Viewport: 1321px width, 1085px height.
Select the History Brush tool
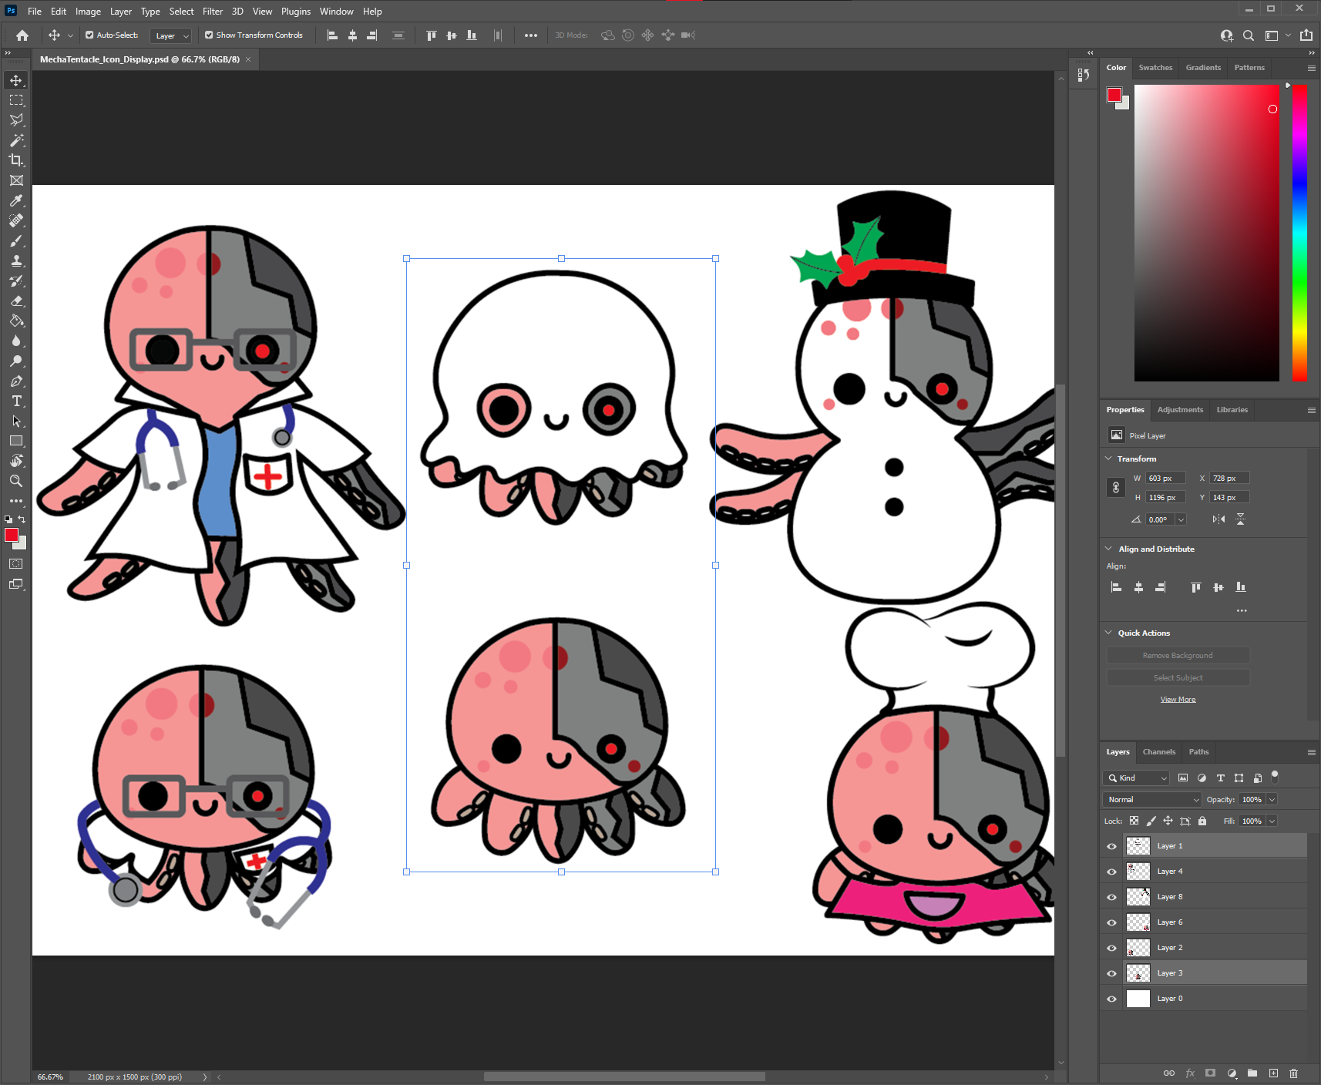point(16,281)
